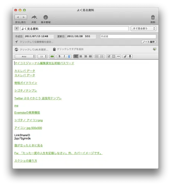Click the share arrow icon
The image size is (171, 186).
34,17
